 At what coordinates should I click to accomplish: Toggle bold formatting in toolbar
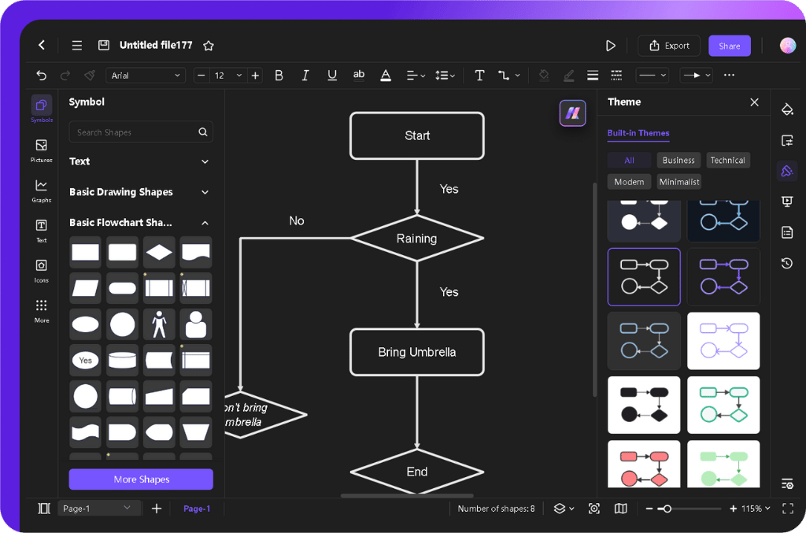pyautogui.click(x=279, y=75)
